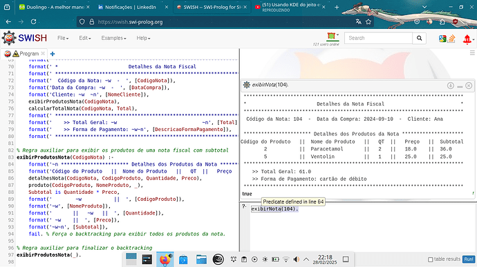Click the tracking protection shield icon
Screen dimensions: 477x267
82,22
